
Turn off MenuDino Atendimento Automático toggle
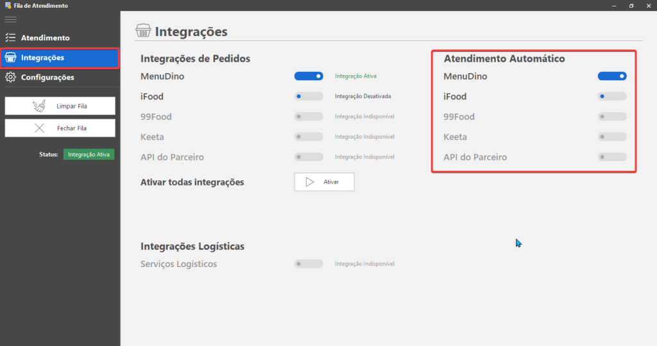pos(612,76)
